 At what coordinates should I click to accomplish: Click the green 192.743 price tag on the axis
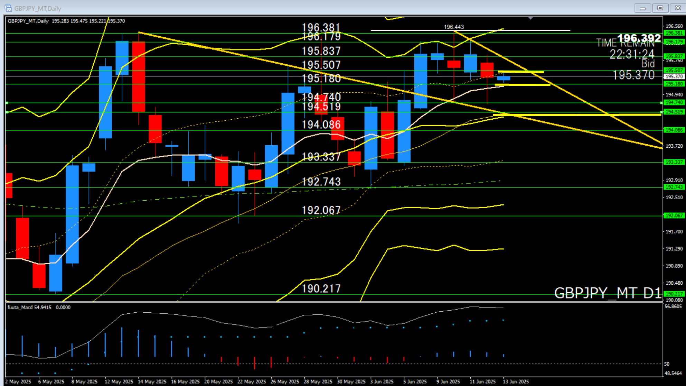click(x=674, y=187)
